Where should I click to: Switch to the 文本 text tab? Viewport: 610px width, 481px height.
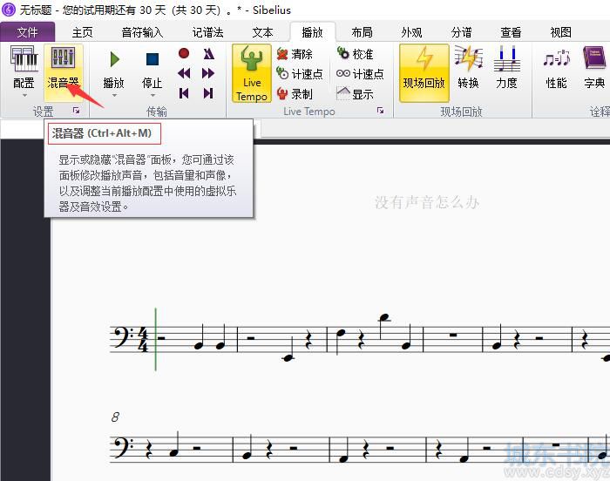tap(262, 32)
